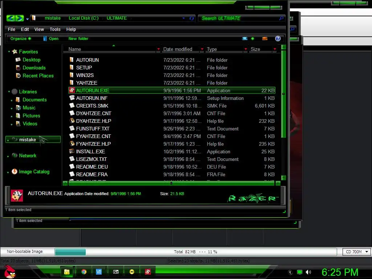Click the volume speaker icon in system tray
372x279 pixels.
point(308,272)
